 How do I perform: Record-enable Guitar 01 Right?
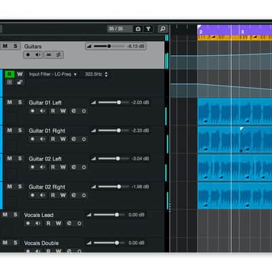(33, 139)
